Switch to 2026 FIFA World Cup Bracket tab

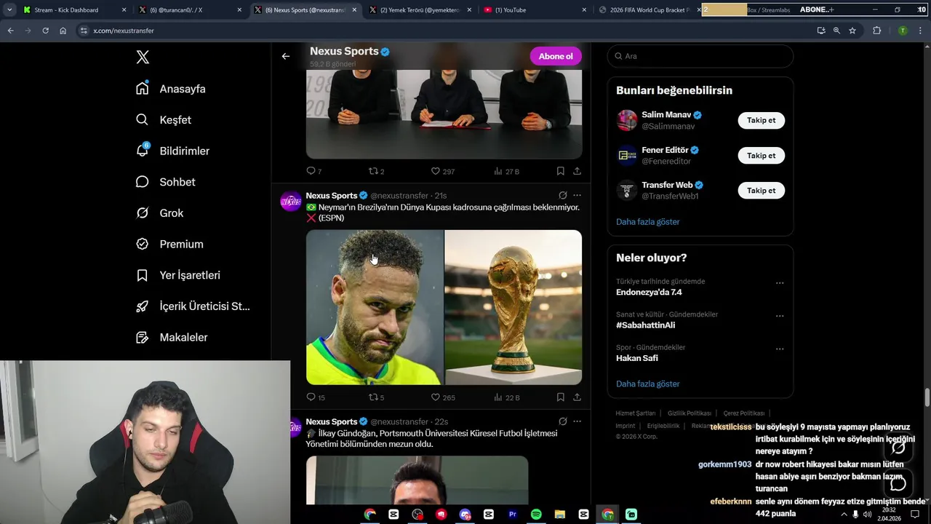pyautogui.click(x=647, y=10)
